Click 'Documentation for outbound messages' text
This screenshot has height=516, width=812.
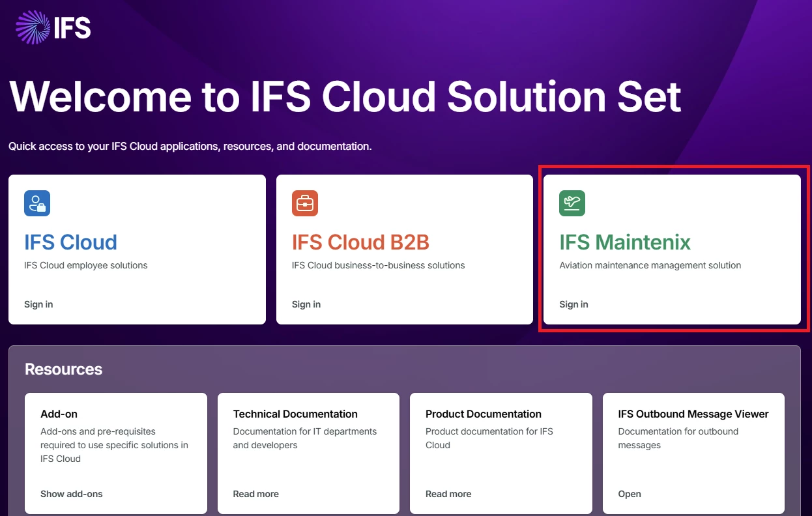click(678, 438)
